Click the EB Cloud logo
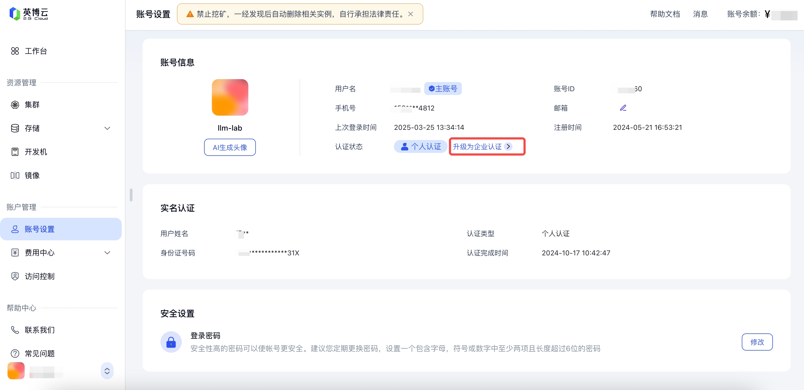 (x=29, y=14)
